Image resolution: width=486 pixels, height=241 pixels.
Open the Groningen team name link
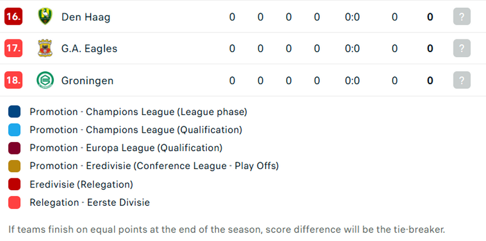87,81
